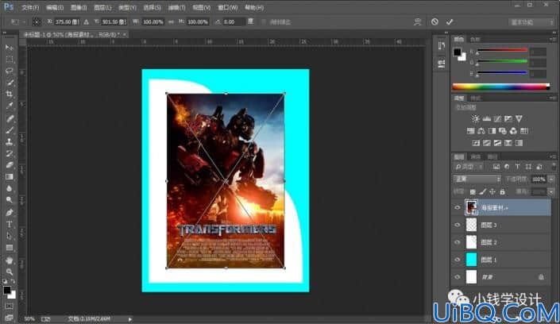Add a Curves adjustment
Screen dimensions: 560x324
tap(497, 118)
